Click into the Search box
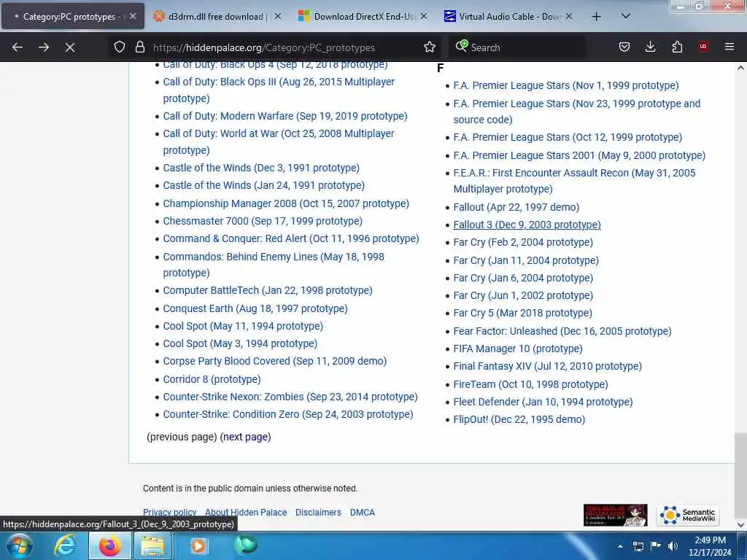Screen dimensions: 747x560 (519, 47)
